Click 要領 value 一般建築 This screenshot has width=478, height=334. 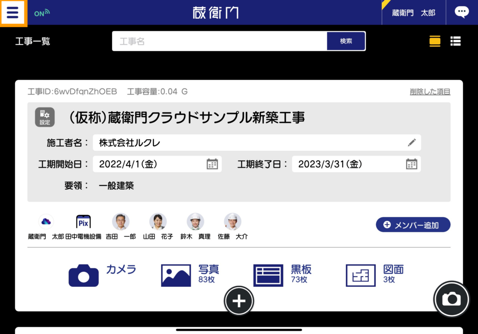click(x=116, y=185)
